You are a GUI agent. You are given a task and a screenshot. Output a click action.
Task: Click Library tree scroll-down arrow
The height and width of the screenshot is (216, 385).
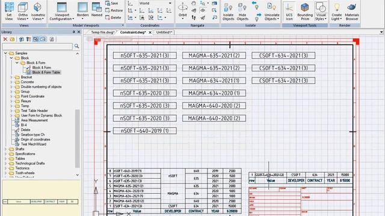[78, 175]
